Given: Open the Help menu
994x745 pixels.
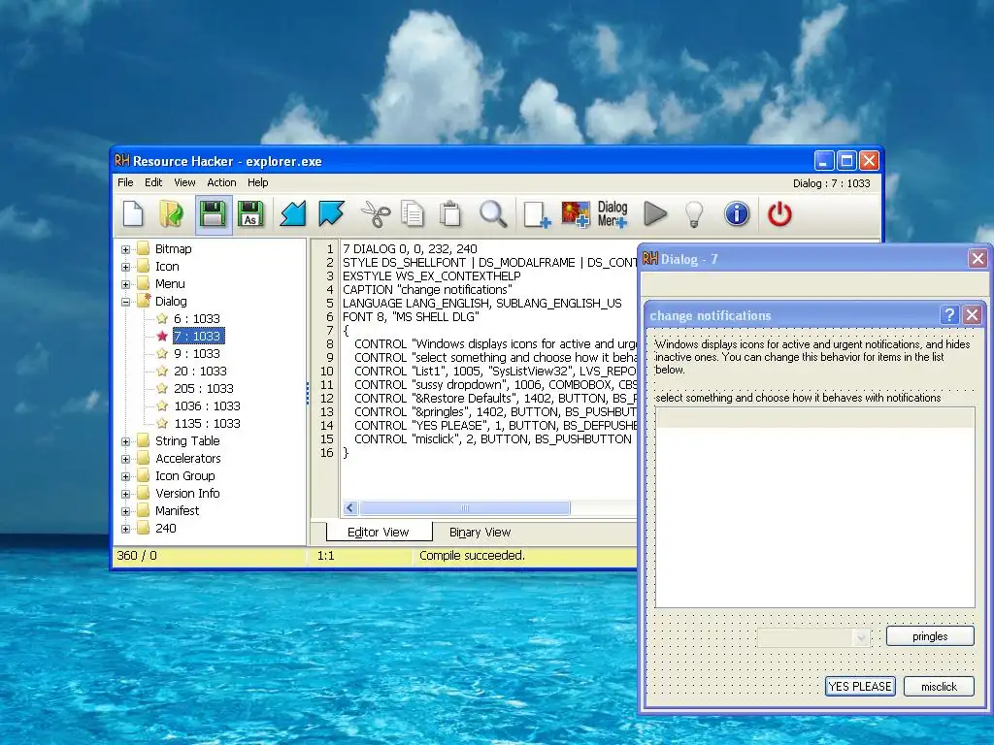Looking at the screenshot, I should (258, 182).
